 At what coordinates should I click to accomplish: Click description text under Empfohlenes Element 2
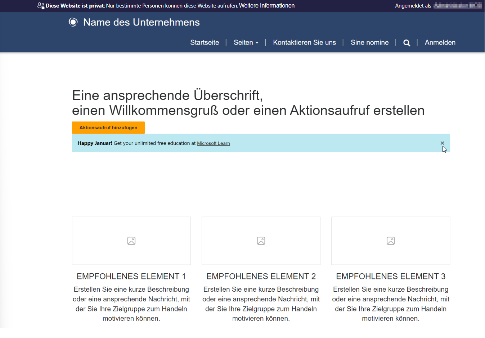pyautogui.click(x=261, y=304)
